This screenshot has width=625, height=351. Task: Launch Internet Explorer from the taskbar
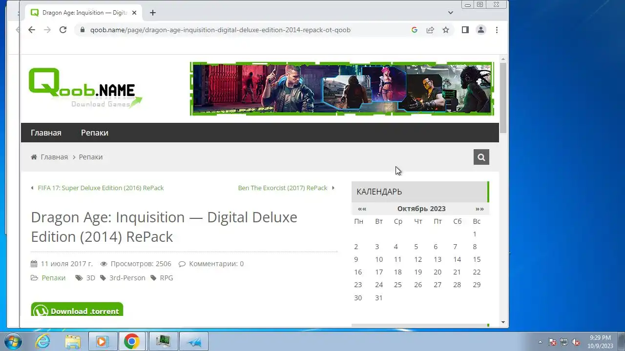(43, 341)
